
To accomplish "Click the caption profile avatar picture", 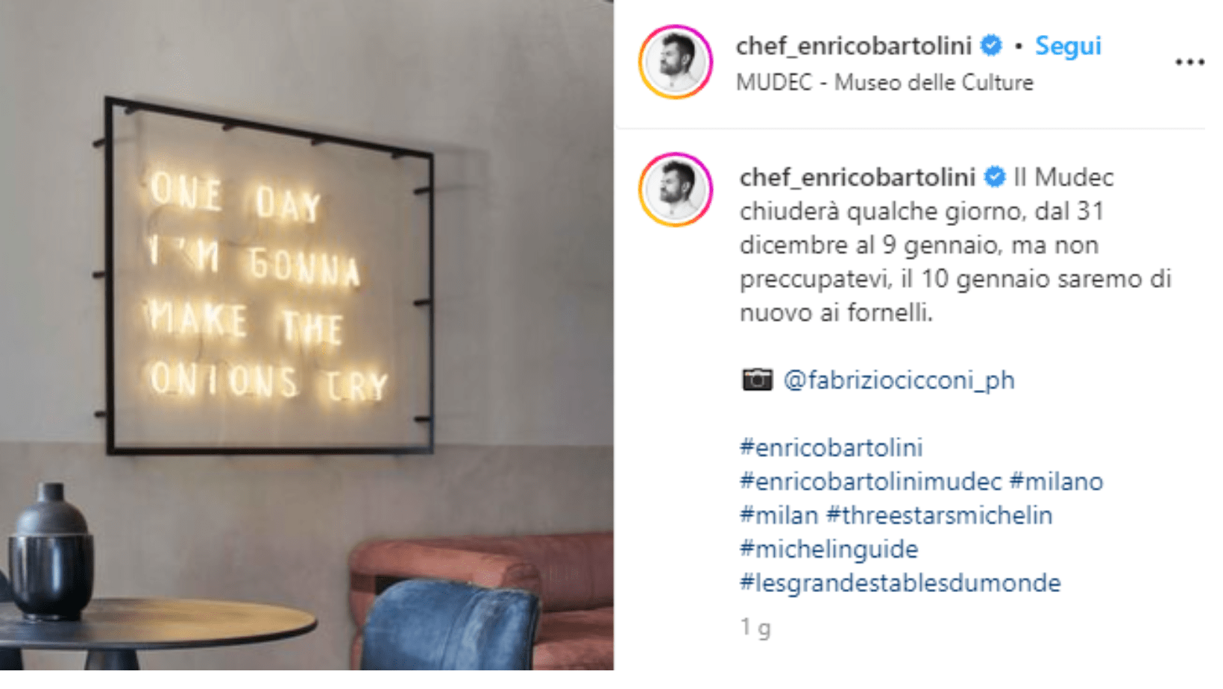I will coord(676,189).
